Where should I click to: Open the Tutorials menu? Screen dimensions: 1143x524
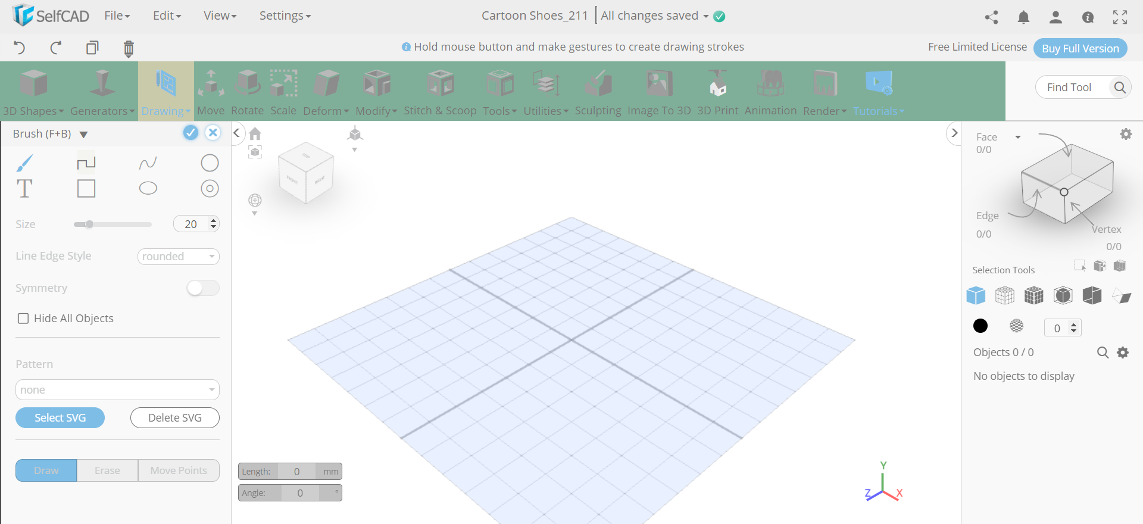pos(879,92)
